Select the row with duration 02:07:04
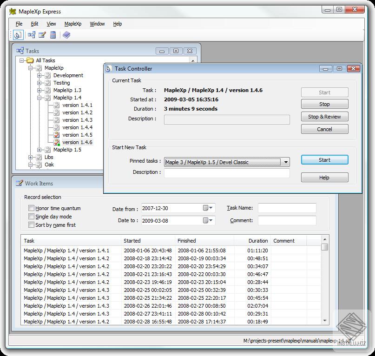Screen dimensions: 375x356 pos(171,306)
